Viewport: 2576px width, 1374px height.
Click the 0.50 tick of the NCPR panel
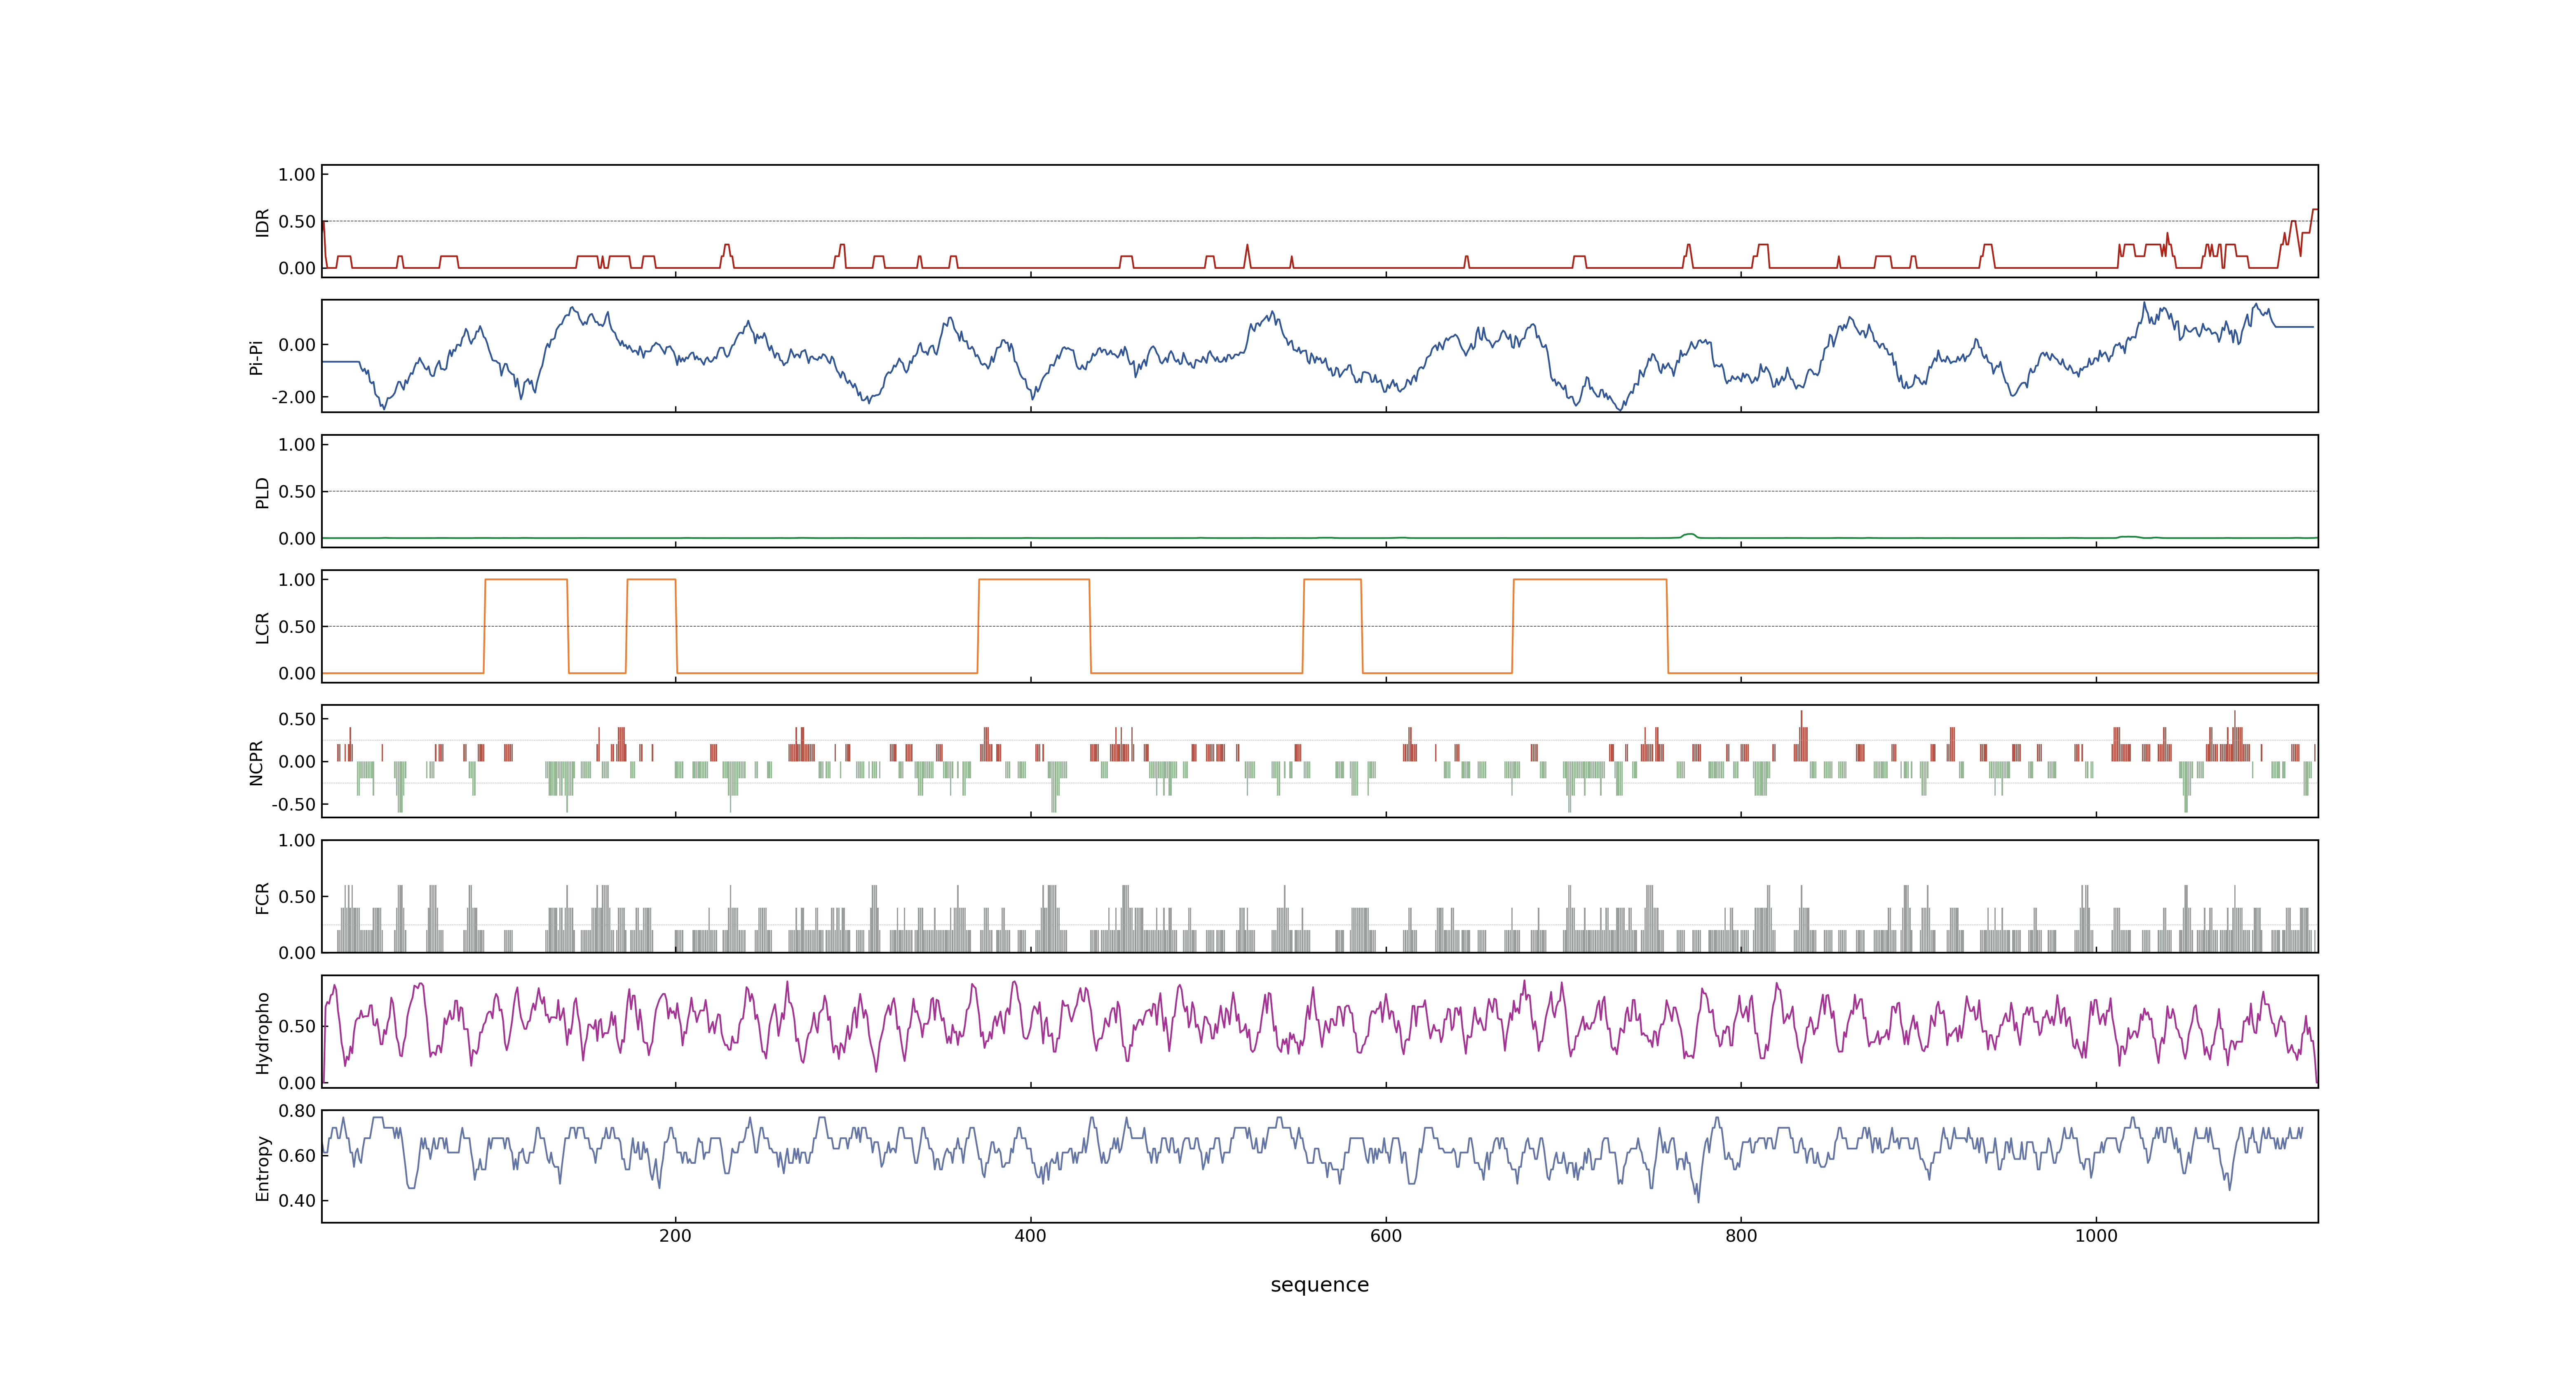(297, 719)
